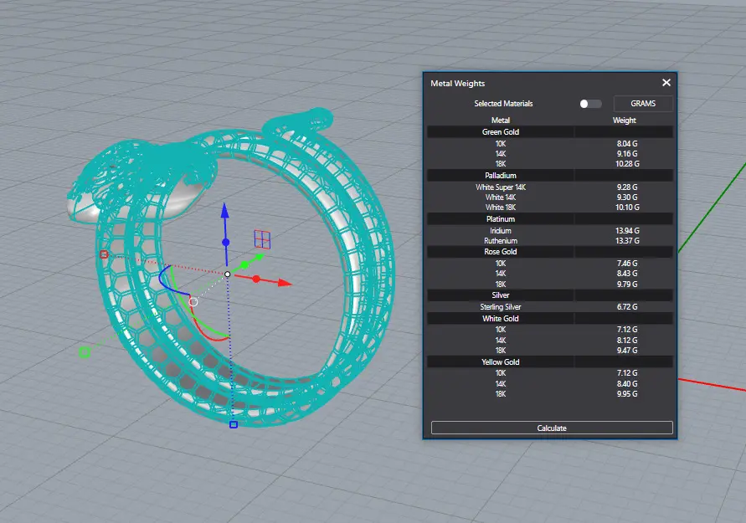
Task: Click the blue dot on Z-axis
Action: pyautogui.click(x=226, y=243)
